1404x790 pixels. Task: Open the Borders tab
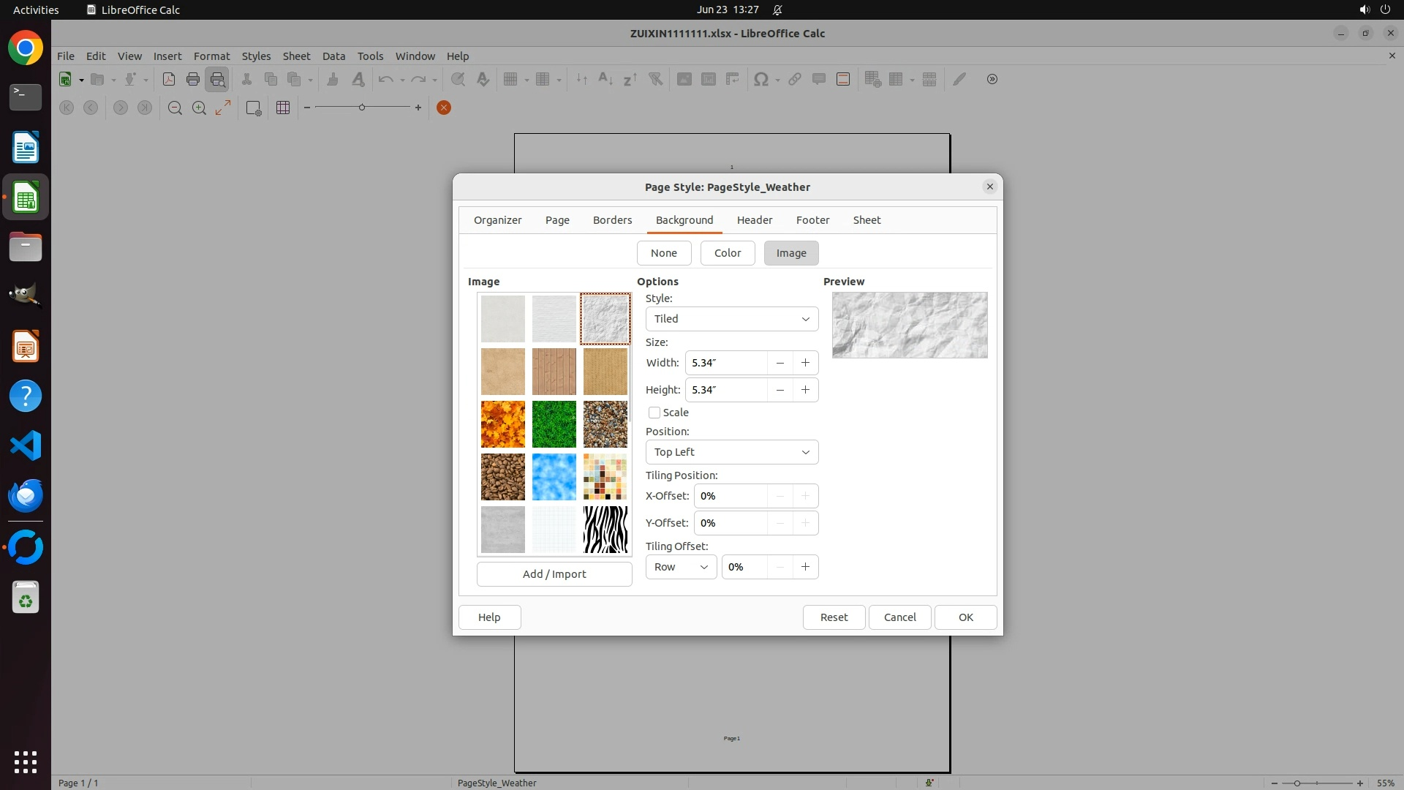pos(612,220)
